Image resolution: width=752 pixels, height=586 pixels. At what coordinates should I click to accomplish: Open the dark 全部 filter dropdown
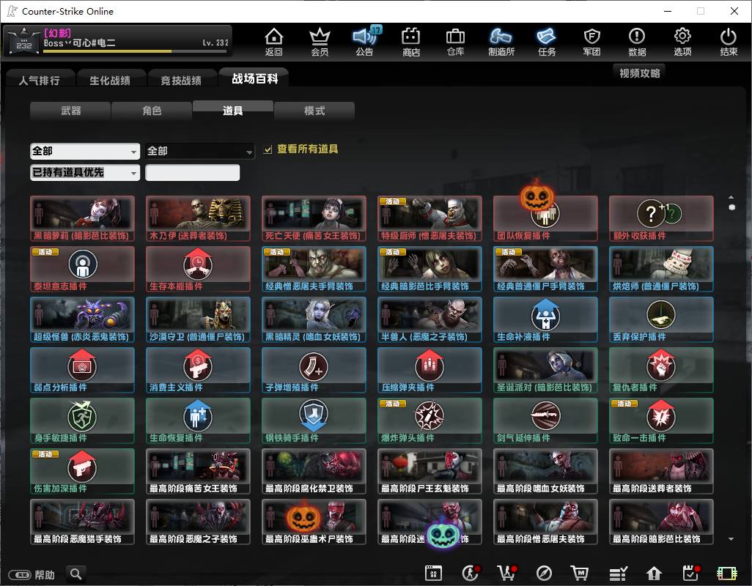point(199,152)
